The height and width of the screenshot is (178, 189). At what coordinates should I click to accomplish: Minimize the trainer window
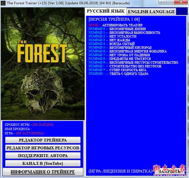[x=163, y=2]
